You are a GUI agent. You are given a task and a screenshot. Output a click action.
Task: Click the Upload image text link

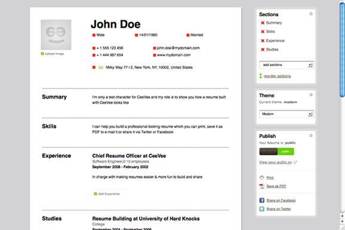click(x=54, y=54)
